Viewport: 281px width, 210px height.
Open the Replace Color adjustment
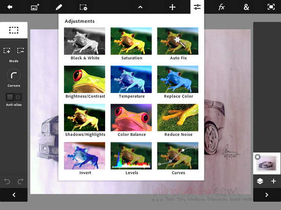(x=178, y=82)
